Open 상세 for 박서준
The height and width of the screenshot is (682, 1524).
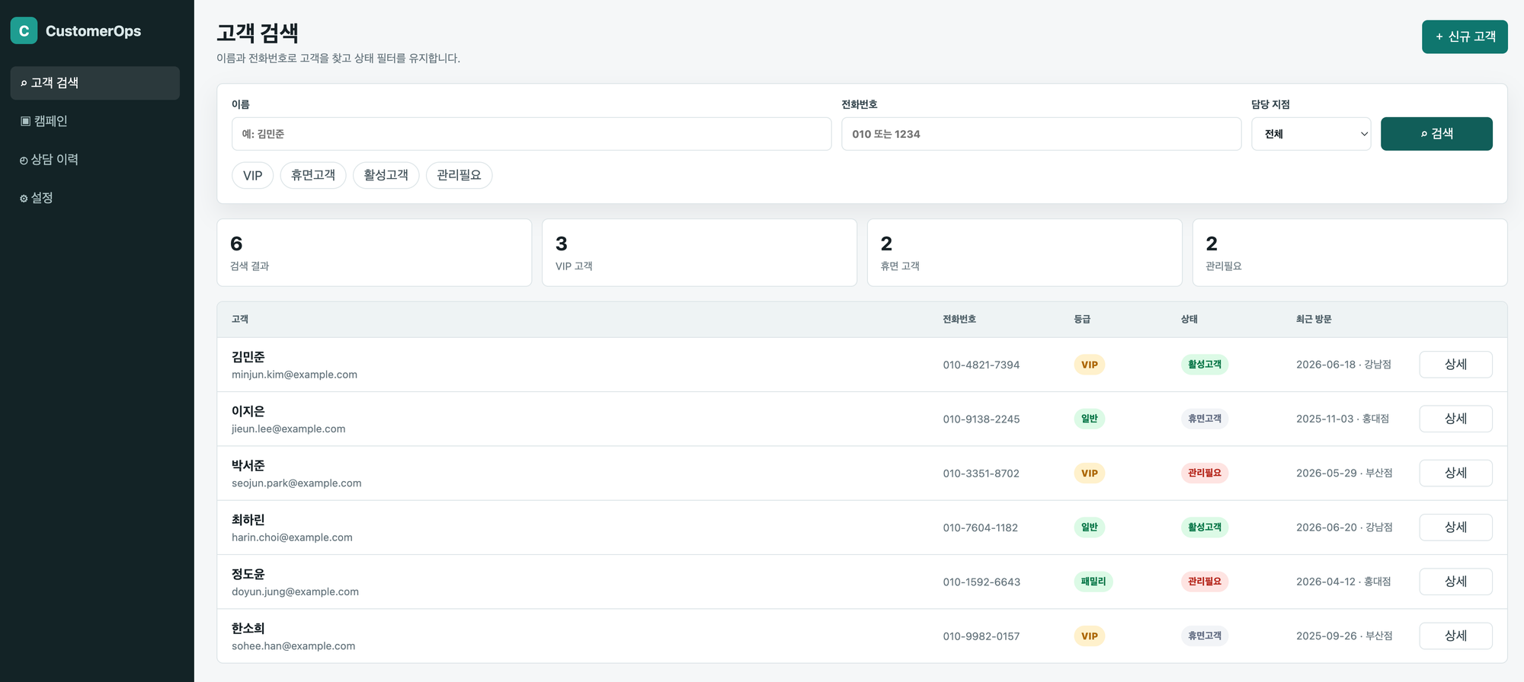[1455, 473]
